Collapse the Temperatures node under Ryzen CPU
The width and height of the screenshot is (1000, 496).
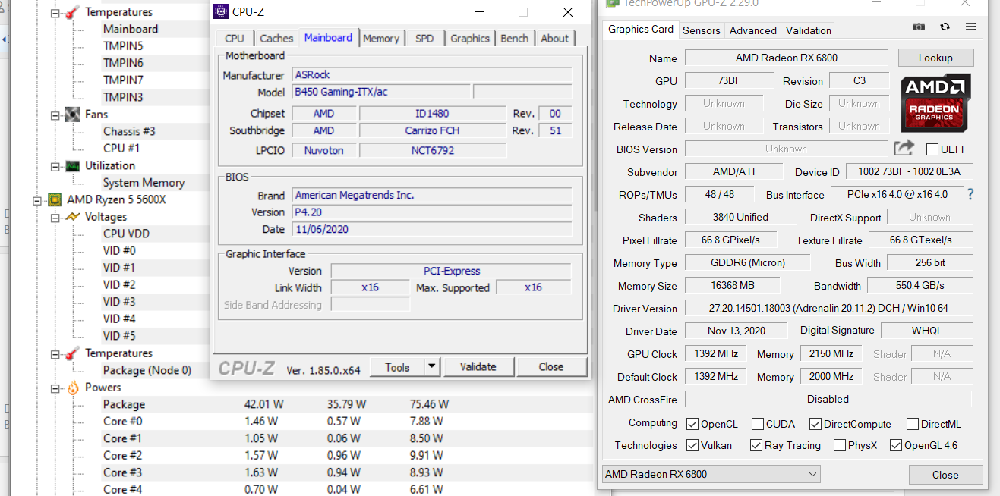point(55,353)
